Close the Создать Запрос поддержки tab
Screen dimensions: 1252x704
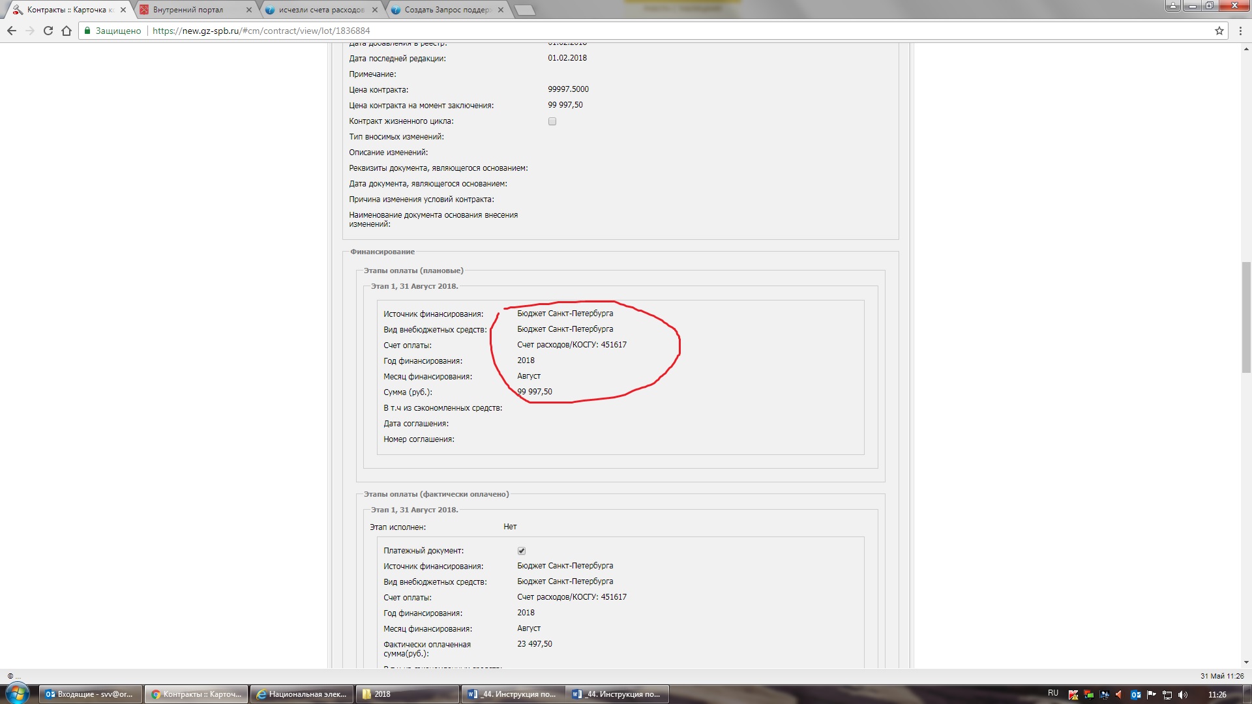click(x=500, y=10)
